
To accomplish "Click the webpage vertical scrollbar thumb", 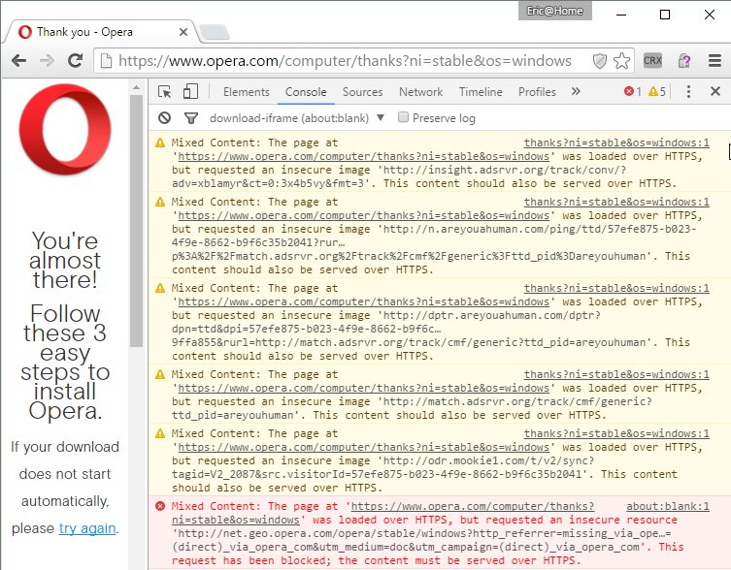I will pyautogui.click(x=136, y=221).
